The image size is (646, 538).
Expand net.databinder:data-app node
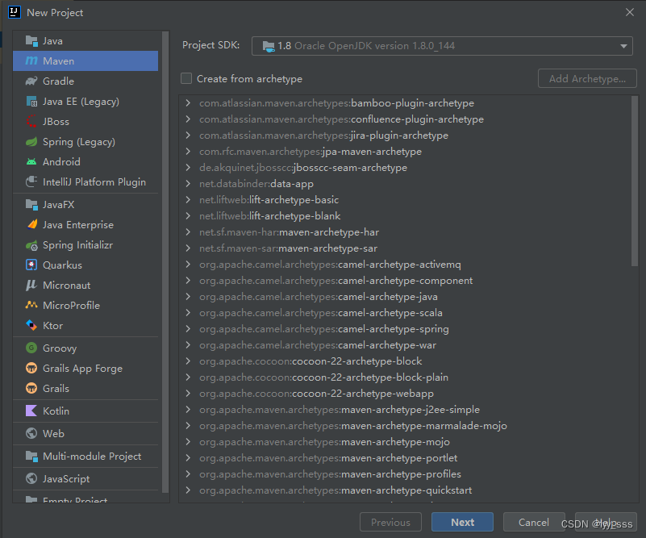[188, 183]
